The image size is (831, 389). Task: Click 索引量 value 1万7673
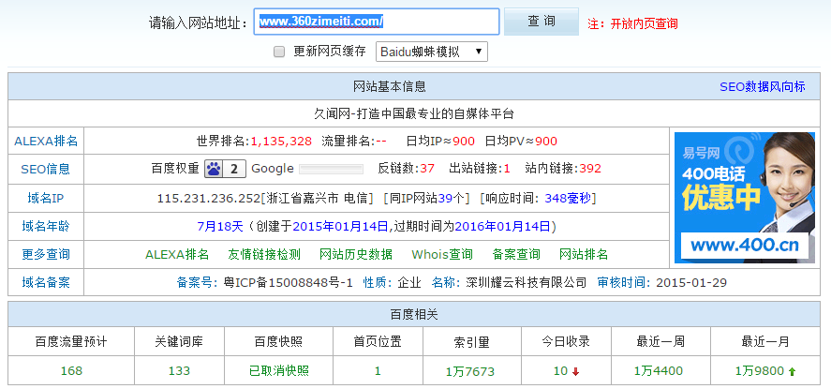click(471, 371)
